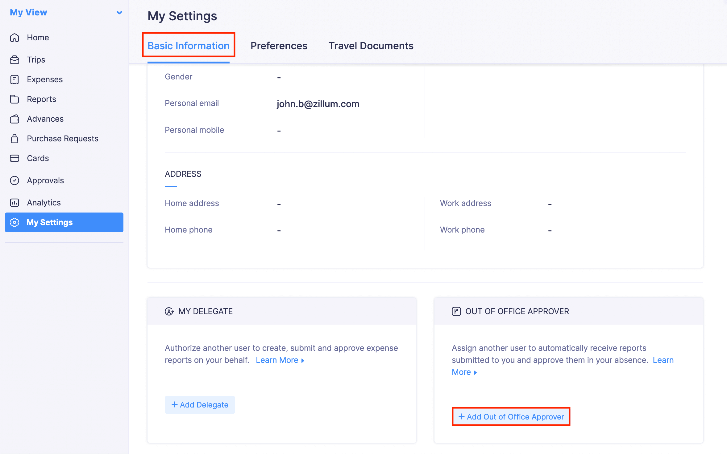Click the Advances wallet icon
This screenshot has height=454, width=727.
pyautogui.click(x=15, y=119)
